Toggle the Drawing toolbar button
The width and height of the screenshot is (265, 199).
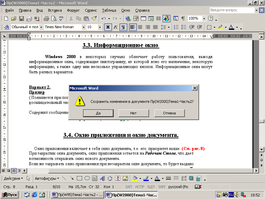(166, 19)
